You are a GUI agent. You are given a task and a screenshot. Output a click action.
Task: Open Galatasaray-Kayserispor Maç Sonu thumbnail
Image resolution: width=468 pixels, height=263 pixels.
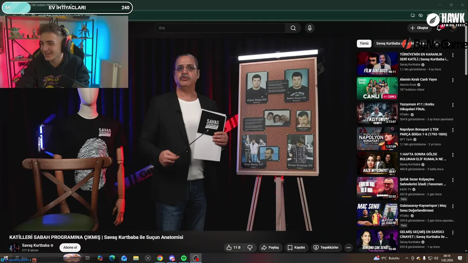(x=377, y=215)
